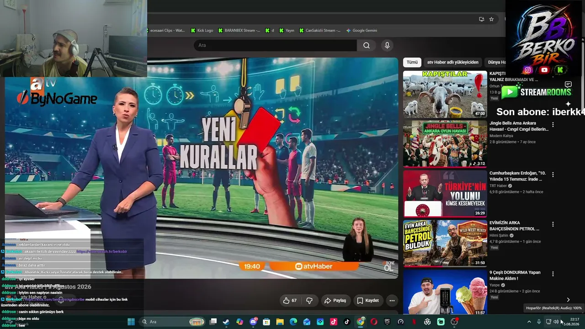
Task: Open Opera browser from the taskbar
Action: [374, 322]
